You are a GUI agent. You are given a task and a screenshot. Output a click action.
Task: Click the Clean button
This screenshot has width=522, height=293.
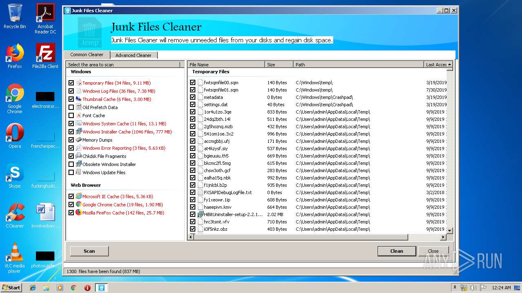[397, 251]
